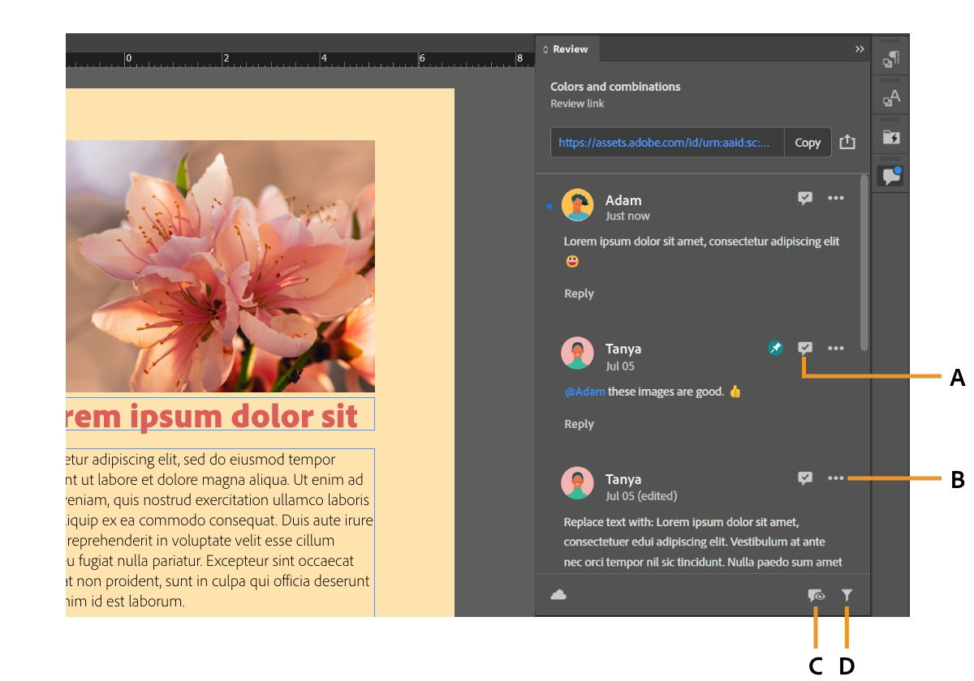Copy the review link

coord(808,142)
